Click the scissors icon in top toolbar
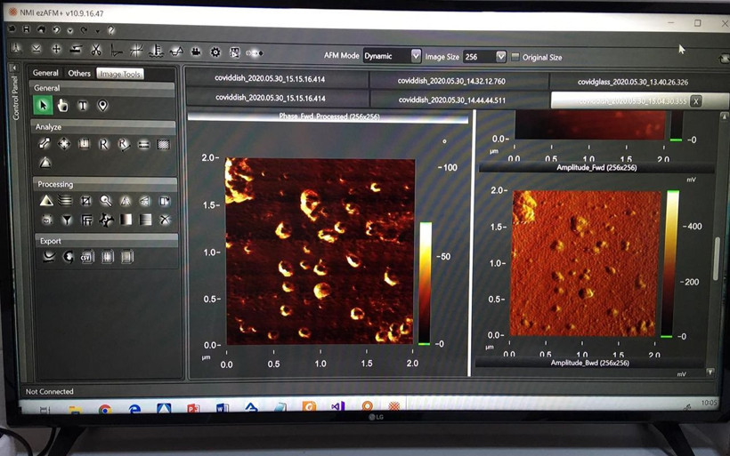The height and width of the screenshot is (456, 730). (x=96, y=50)
